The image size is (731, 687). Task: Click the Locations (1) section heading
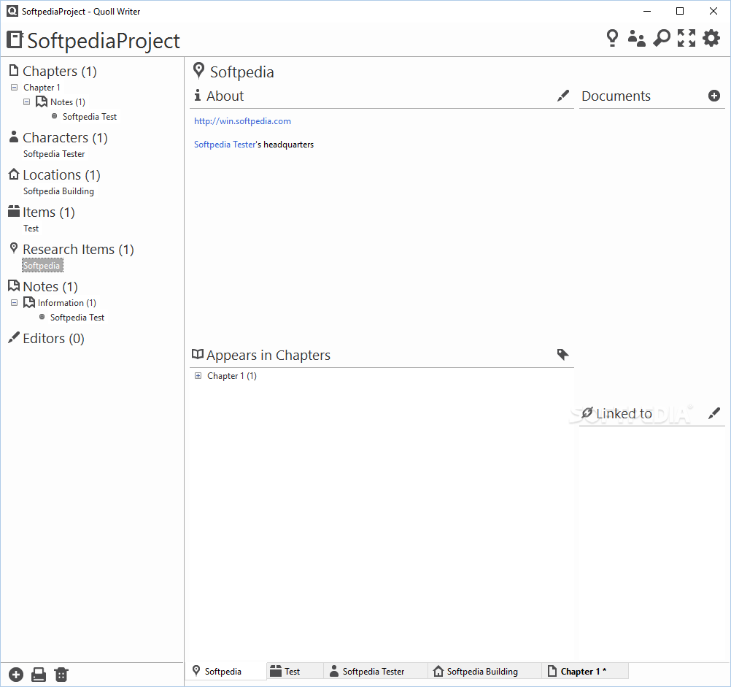[x=61, y=175]
